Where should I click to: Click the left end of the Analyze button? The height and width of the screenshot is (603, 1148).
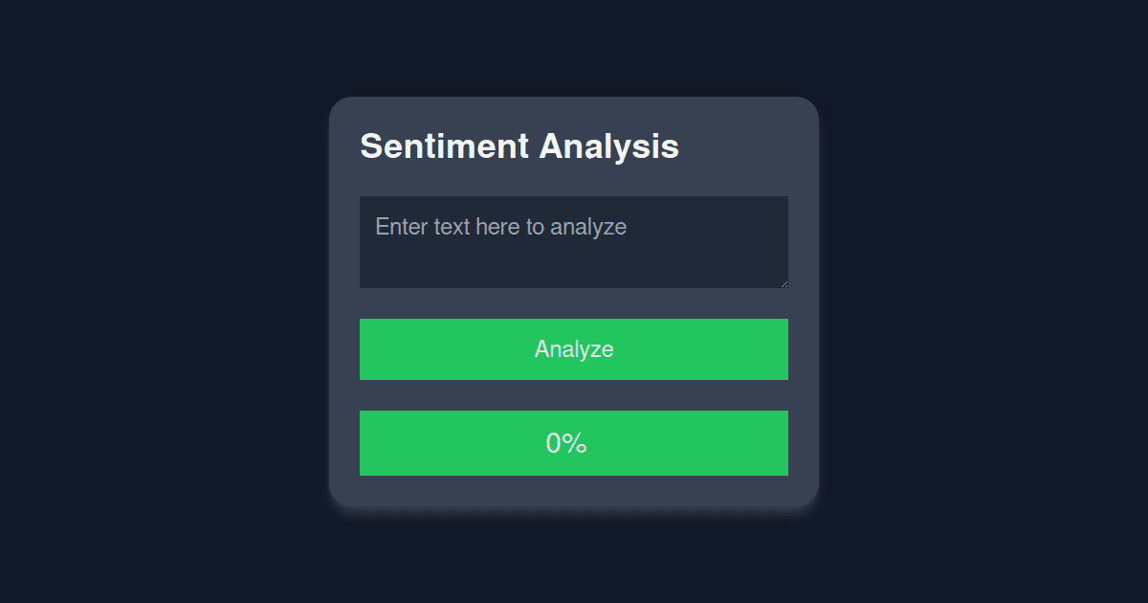click(x=373, y=349)
